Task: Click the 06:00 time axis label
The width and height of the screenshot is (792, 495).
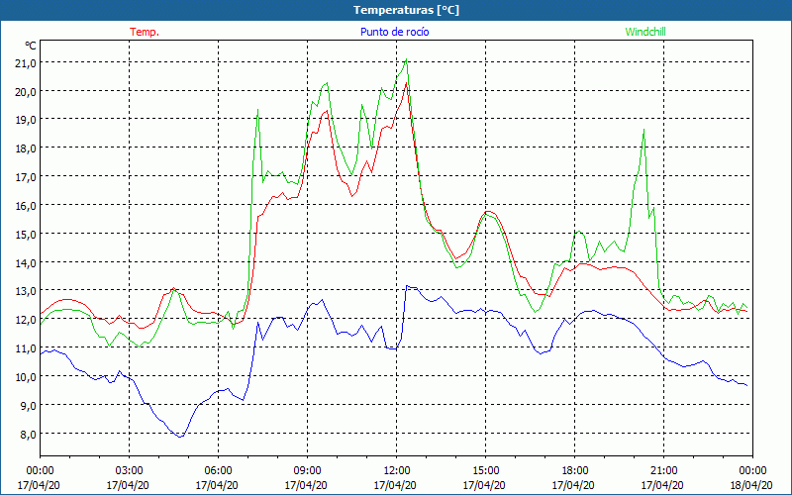Action: tap(218, 471)
